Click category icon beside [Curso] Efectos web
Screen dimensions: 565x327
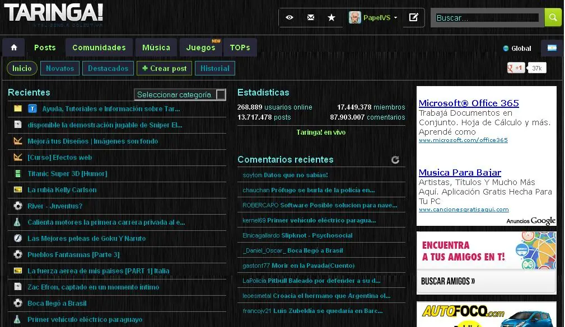coord(18,157)
